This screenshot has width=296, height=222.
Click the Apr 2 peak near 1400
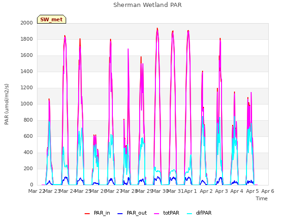coord(203,72)
